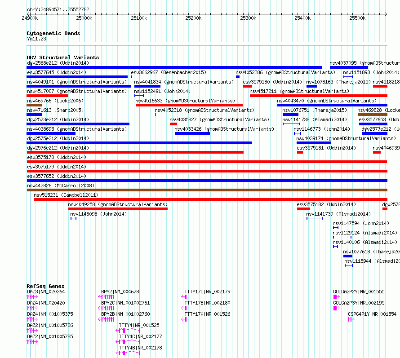400x358 pixels.
Task: Open the nsv4041834 gnomAD variant label
Action: click(x=184, y=82)
